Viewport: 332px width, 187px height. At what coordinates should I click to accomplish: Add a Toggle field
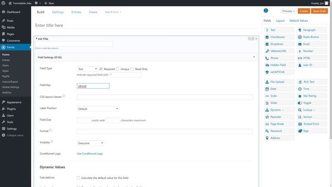(x=312, y=103)
